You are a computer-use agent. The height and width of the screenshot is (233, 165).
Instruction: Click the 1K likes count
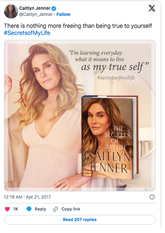pos(15,209)
